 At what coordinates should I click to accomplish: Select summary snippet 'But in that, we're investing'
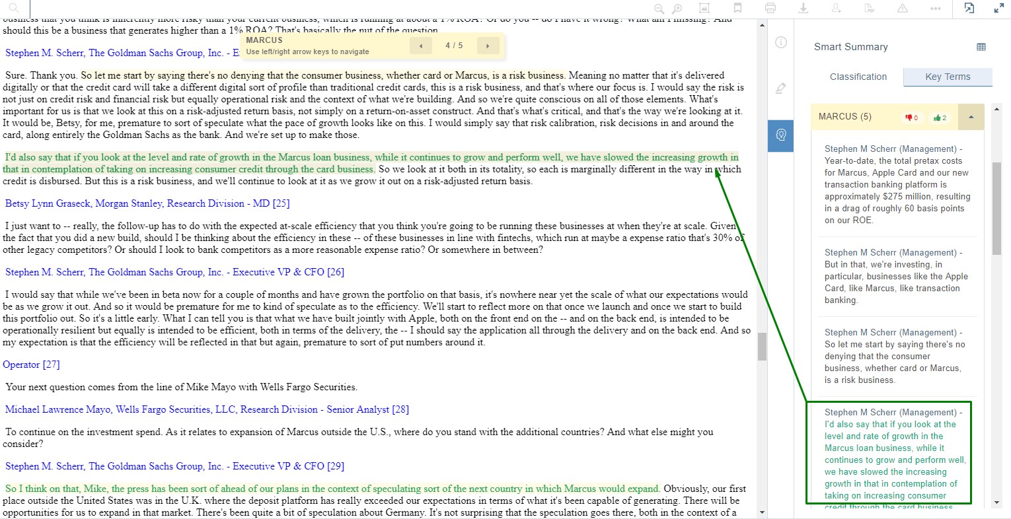tap(897, 277)
